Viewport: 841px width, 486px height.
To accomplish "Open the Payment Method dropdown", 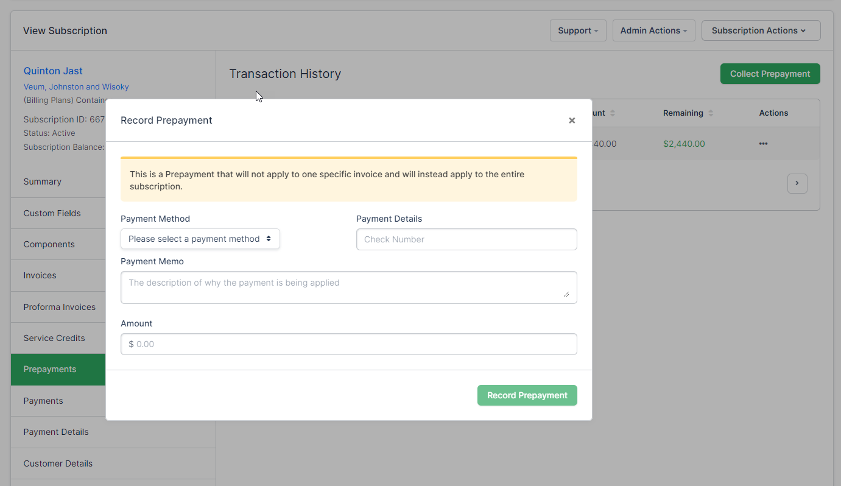I will (x=200, y=239).
